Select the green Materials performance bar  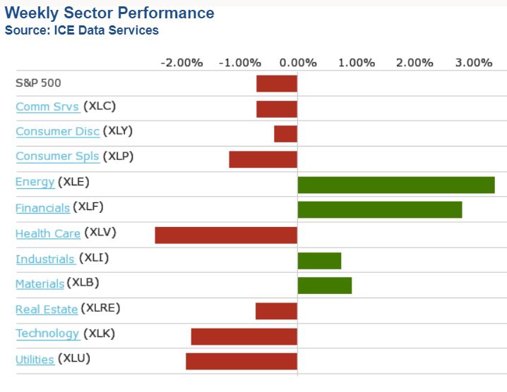(x=324, y=286)
